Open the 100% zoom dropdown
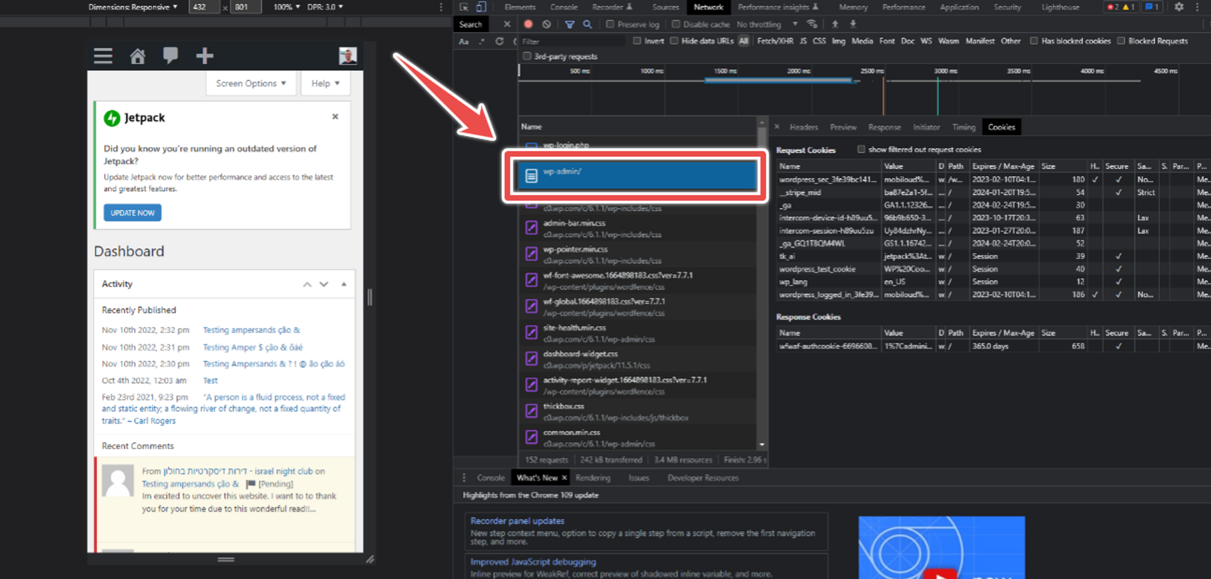The width and height of the screenshot is (1211, 579). (286, 7)
